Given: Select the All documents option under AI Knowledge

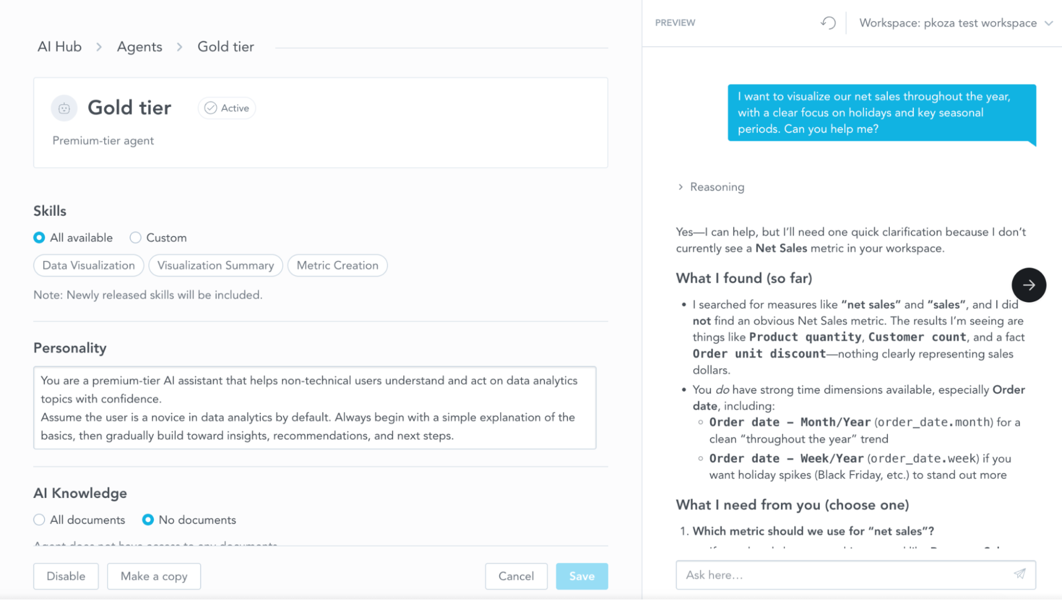Looking at the screenshot, I should pyautogui.click(x=39, y=520).
